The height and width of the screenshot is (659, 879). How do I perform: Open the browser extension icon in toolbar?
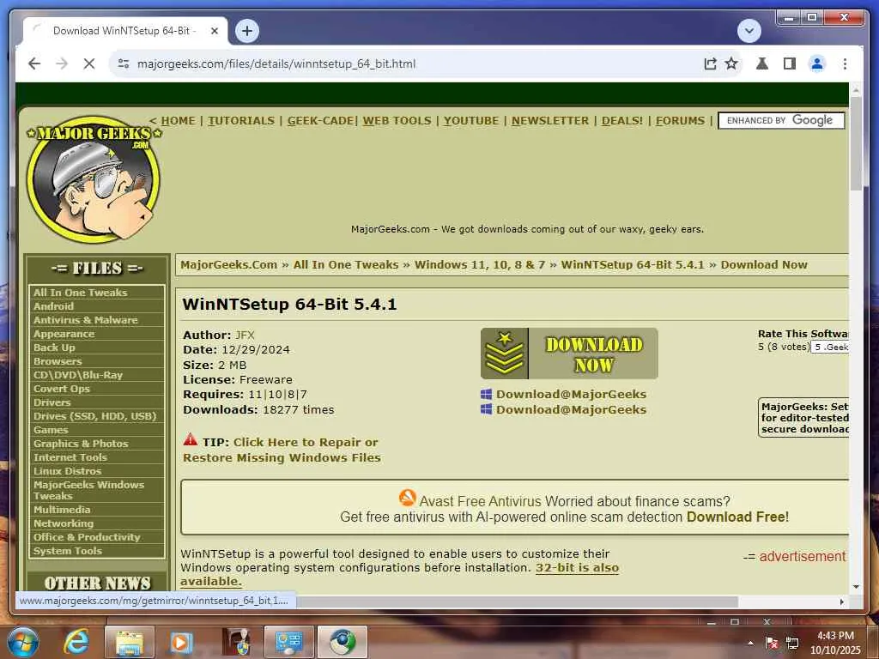762,63
